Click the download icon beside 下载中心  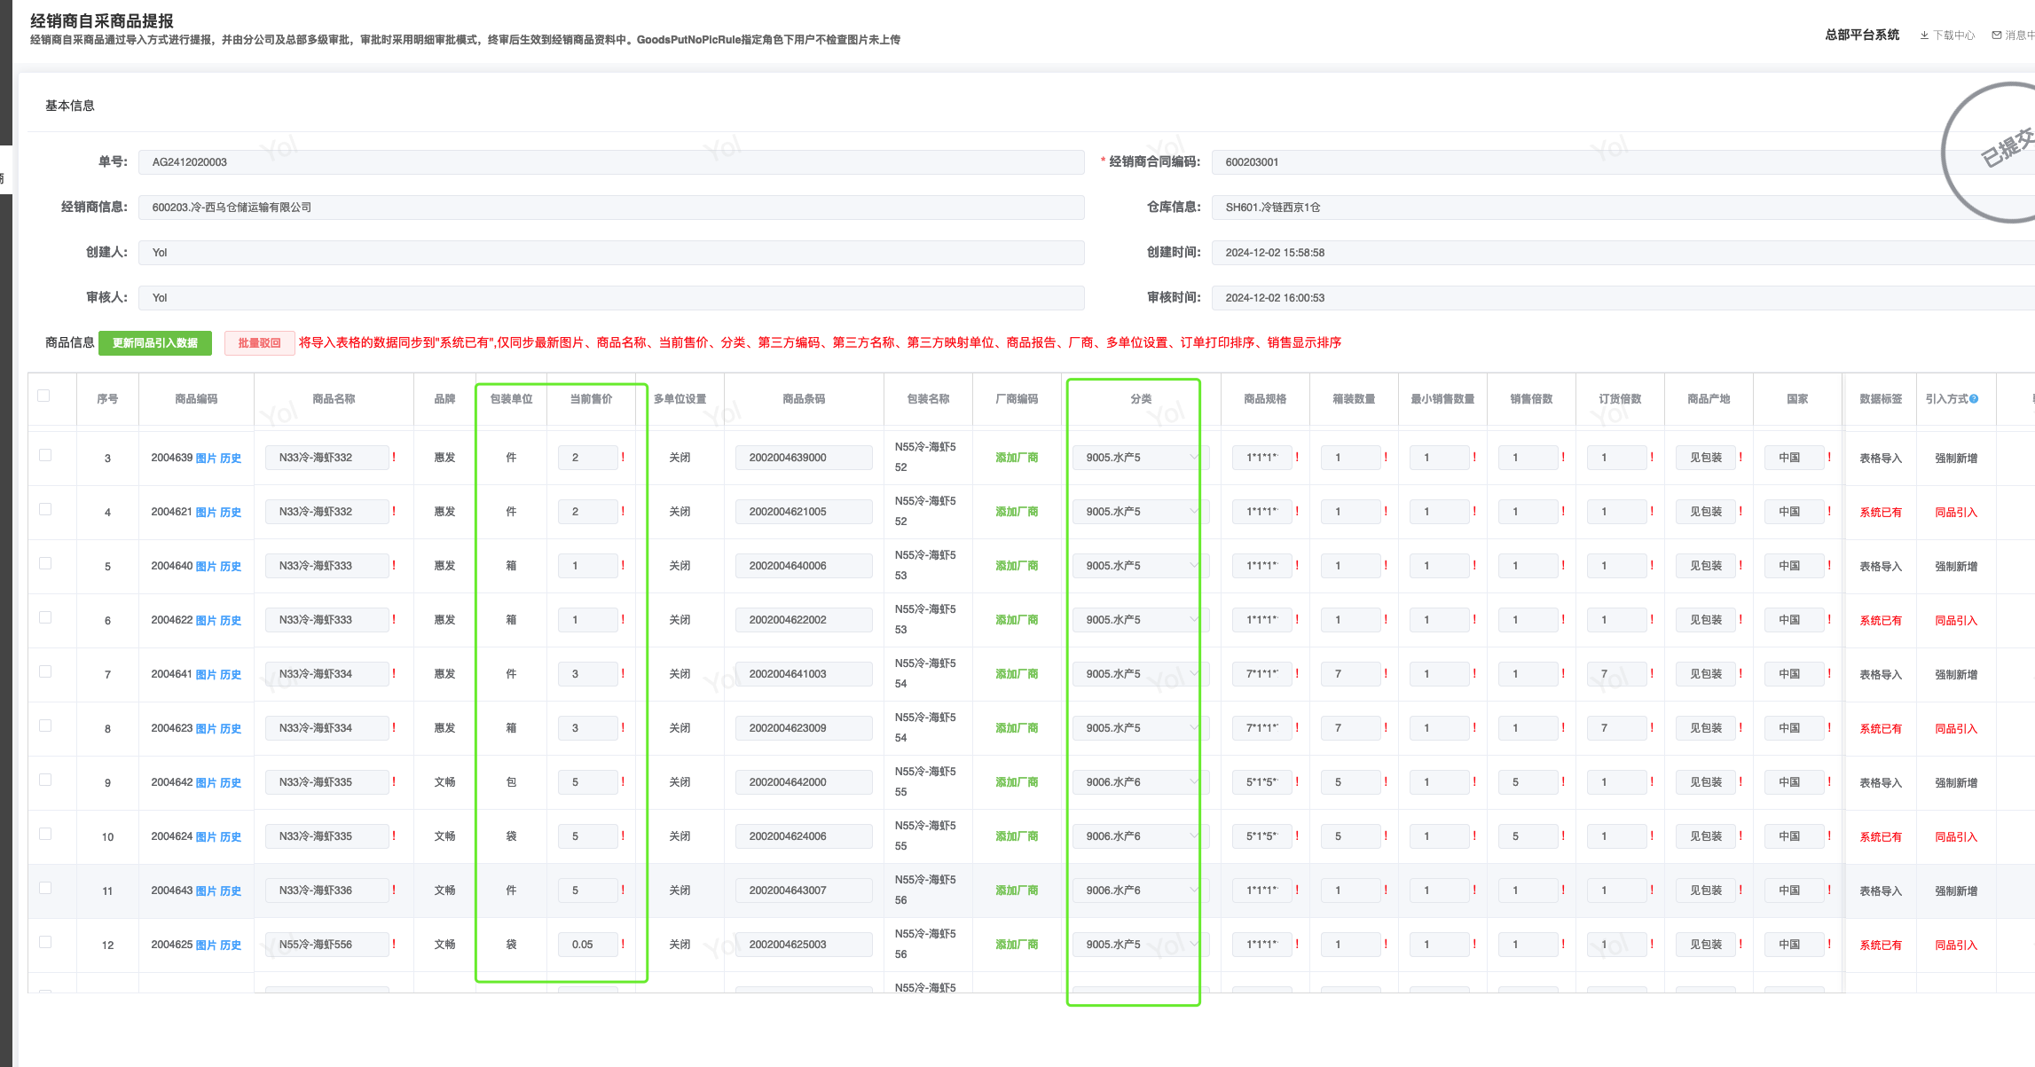click(1924, 35)
